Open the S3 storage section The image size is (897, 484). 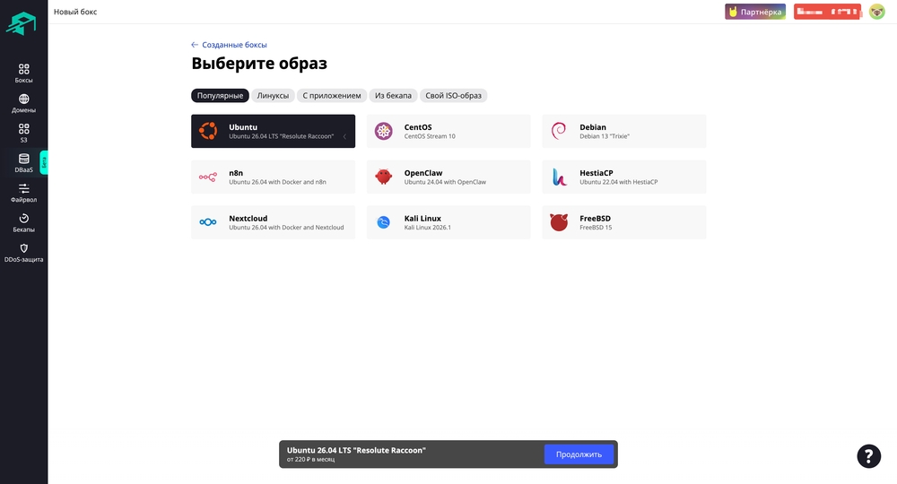23,134
